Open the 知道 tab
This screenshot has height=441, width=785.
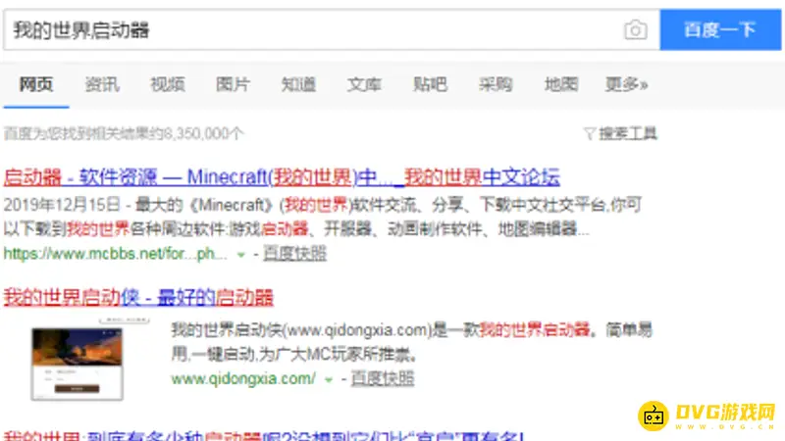pos(298,84)
